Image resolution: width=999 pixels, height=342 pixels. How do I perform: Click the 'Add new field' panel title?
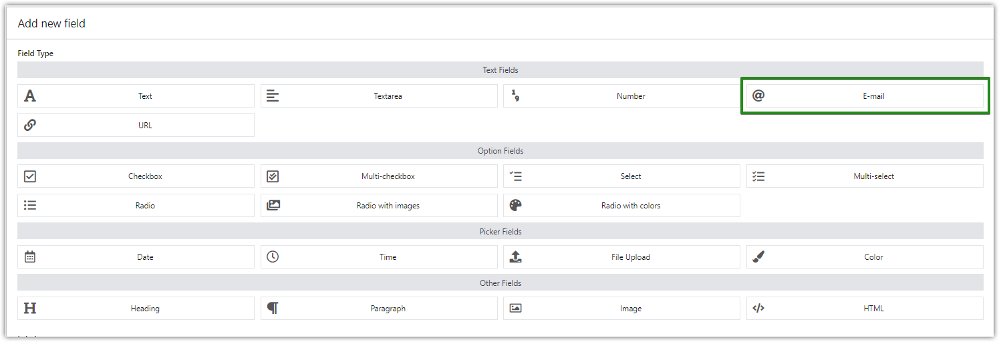[51, 23]
